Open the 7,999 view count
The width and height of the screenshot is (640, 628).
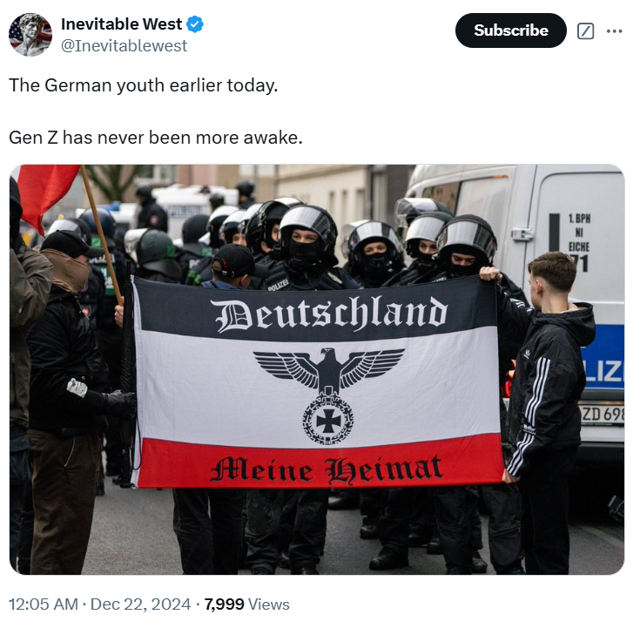click(x=224, y=604)
